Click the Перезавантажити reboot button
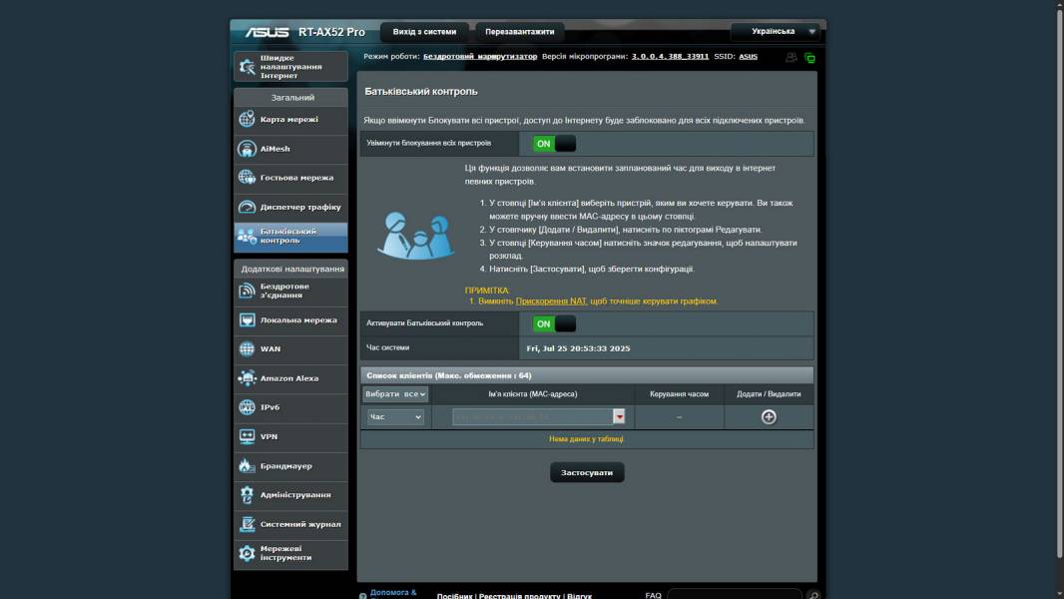The height and width of the screenshot is (599, 1064). pyautogui.click(x=519, y=31)
